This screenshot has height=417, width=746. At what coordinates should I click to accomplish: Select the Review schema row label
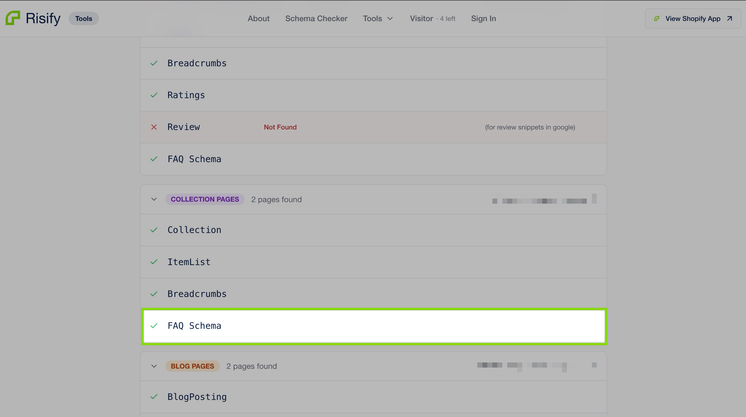[184, 127]
